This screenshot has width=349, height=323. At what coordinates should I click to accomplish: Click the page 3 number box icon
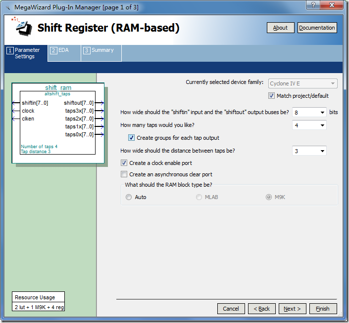87,50
